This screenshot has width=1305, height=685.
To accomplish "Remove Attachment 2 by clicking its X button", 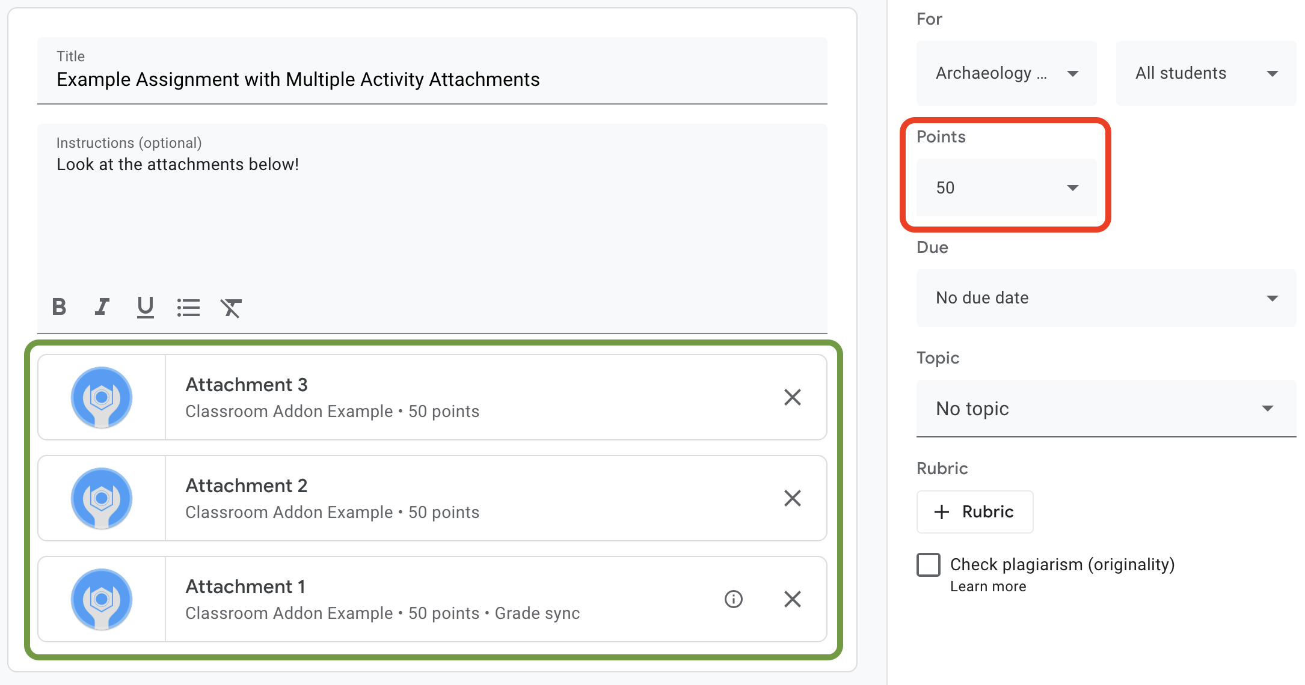I will [x=791, y=499].
